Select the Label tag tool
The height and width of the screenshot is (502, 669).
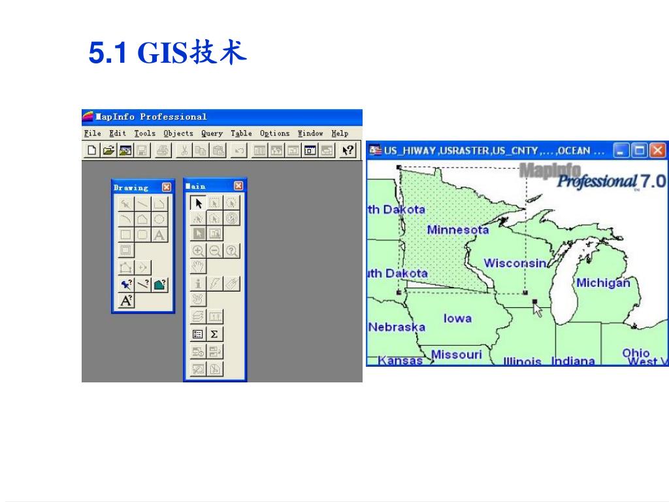click(232, 284)
